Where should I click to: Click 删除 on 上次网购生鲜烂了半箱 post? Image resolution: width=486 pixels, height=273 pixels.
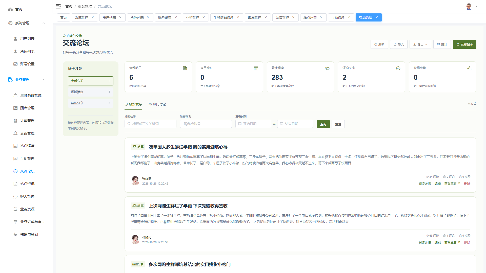pyautogui.click(x=467, y=243)
